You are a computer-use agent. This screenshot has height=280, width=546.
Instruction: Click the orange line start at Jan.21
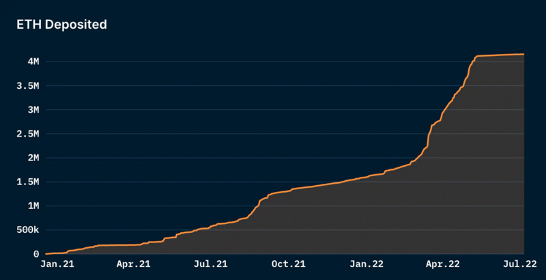click(x=46, y=254)
